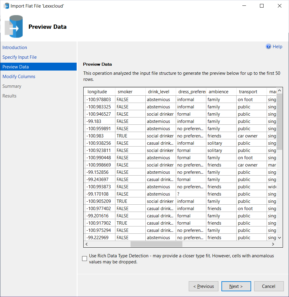This screenshot has width=289, height=297.
Task: Click 'friends' in the -99.170108 row
Action: (221, 194)
